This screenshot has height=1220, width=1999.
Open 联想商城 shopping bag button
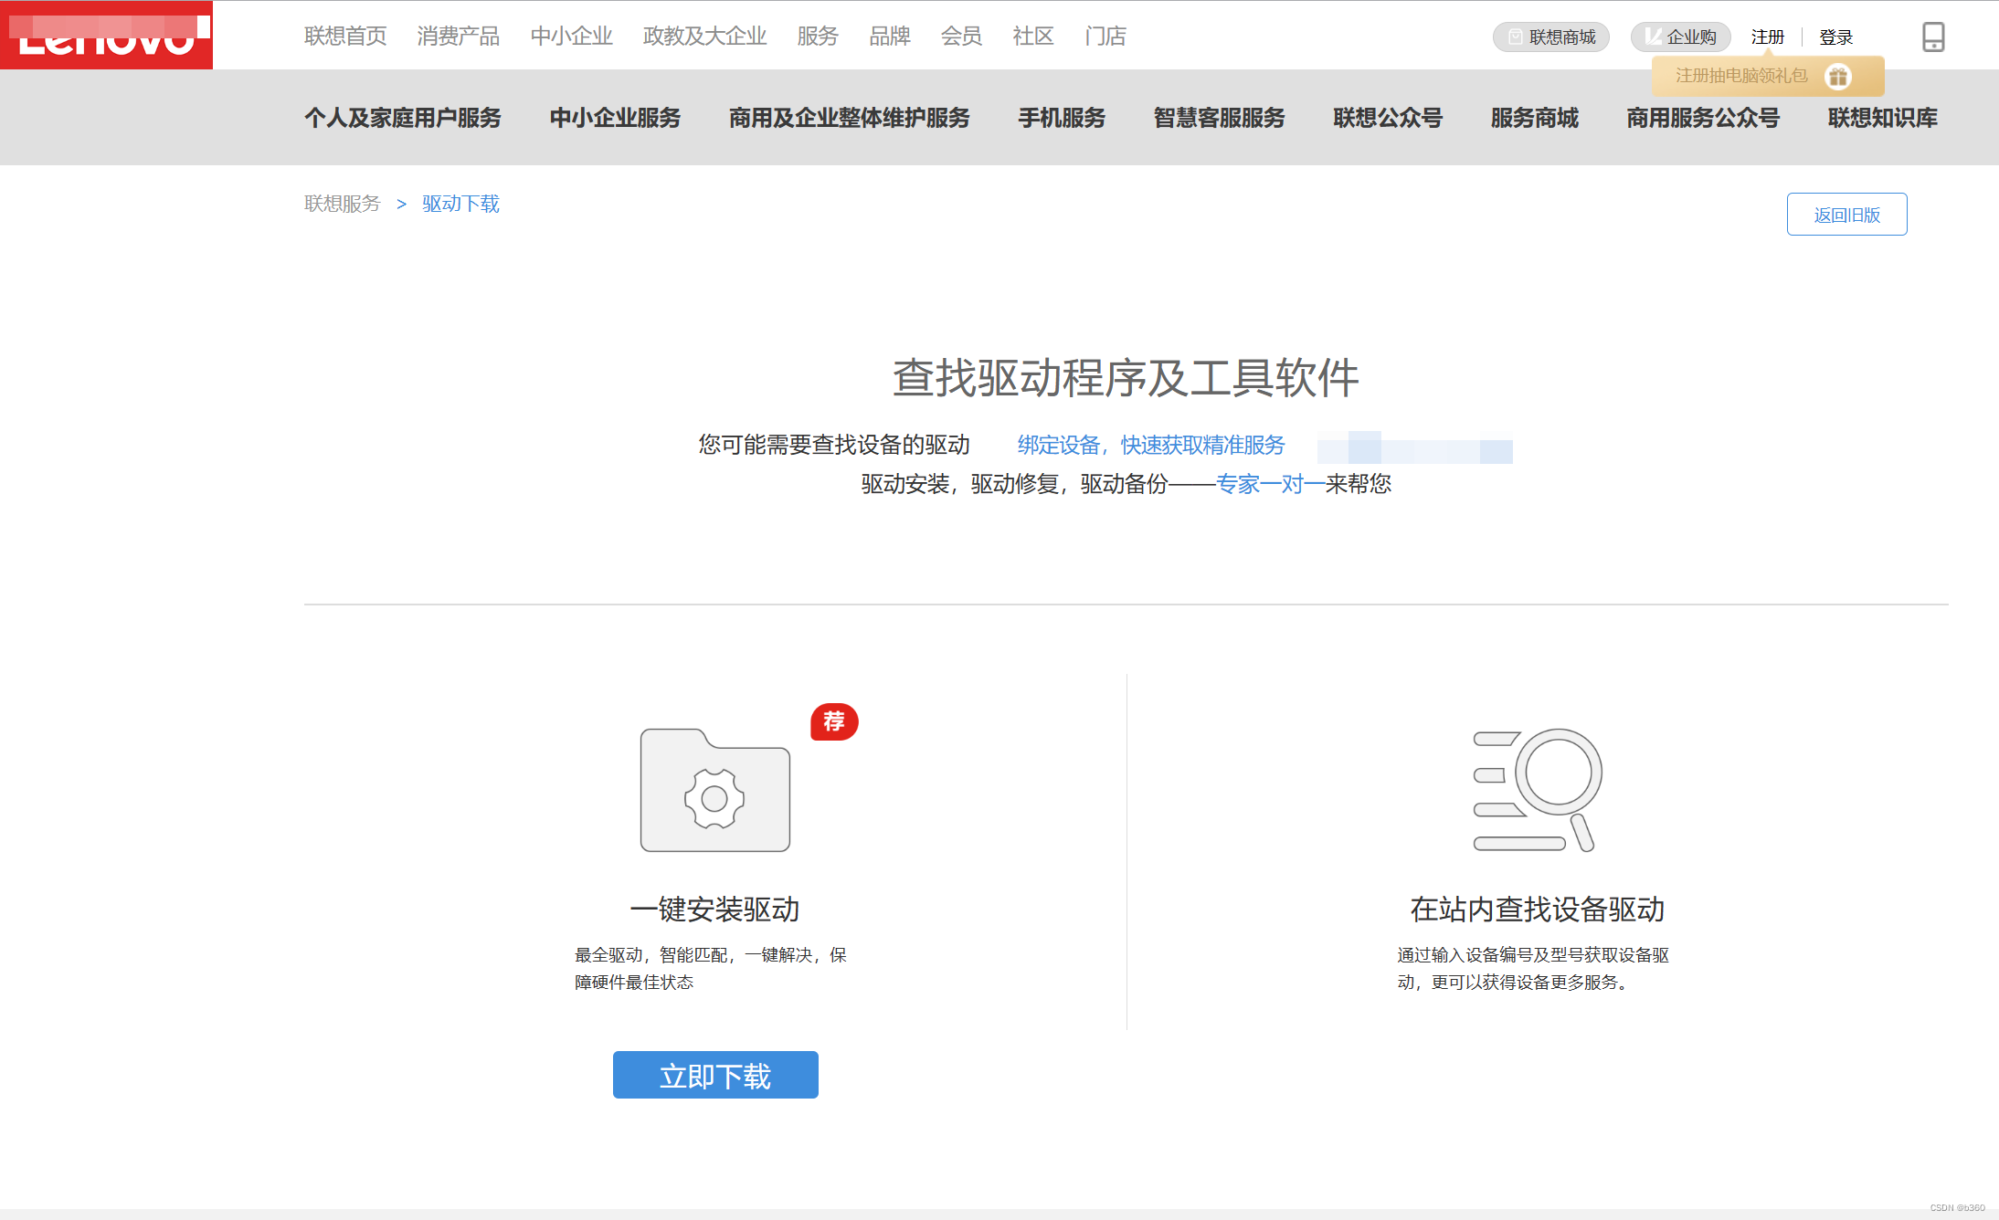(1550, 37)
